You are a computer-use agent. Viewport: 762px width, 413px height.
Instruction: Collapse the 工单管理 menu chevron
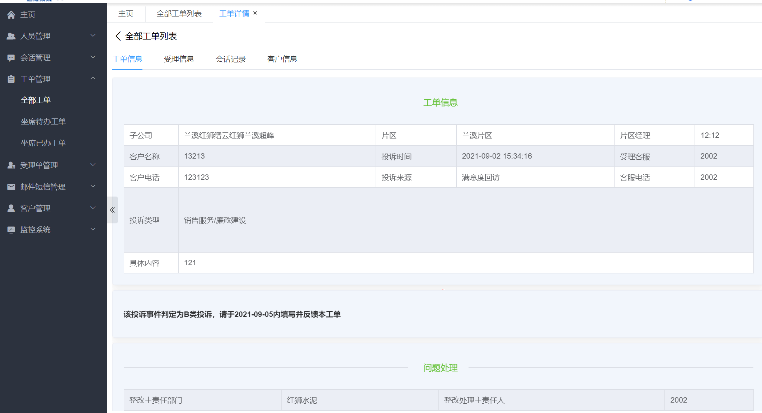point(93,79)
